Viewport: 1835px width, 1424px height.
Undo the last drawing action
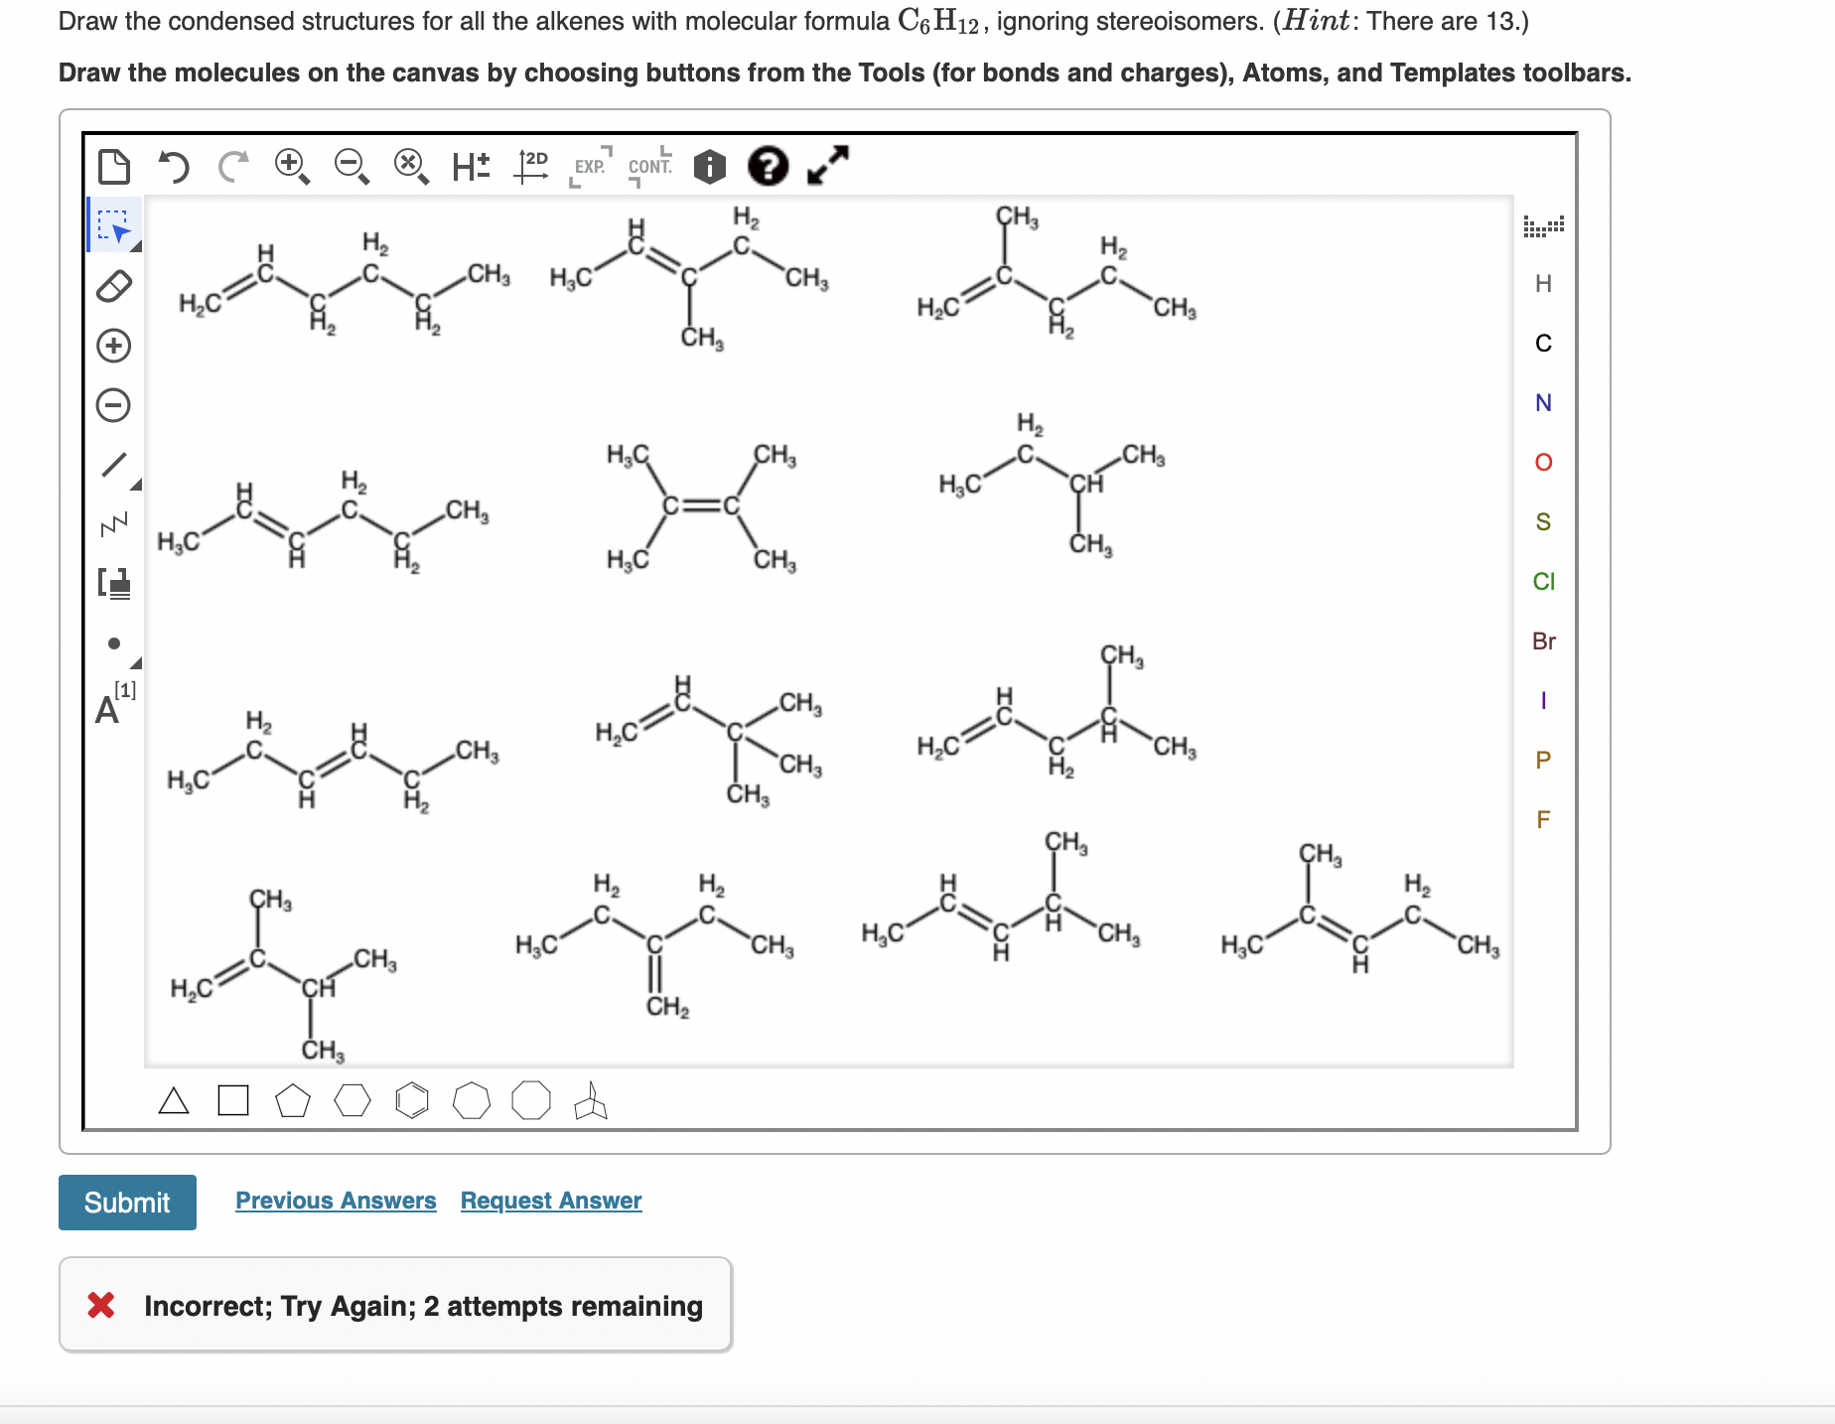(x=175, y=167)
